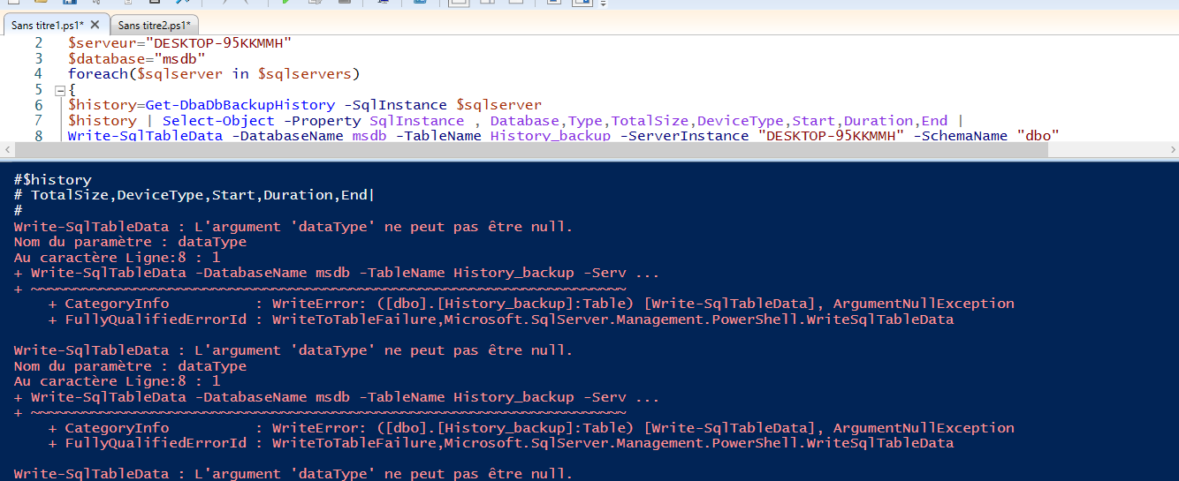Click the second FullyQualifiedErrorId error line
The width and height of the screenshot is (1179, 481).
501,443
